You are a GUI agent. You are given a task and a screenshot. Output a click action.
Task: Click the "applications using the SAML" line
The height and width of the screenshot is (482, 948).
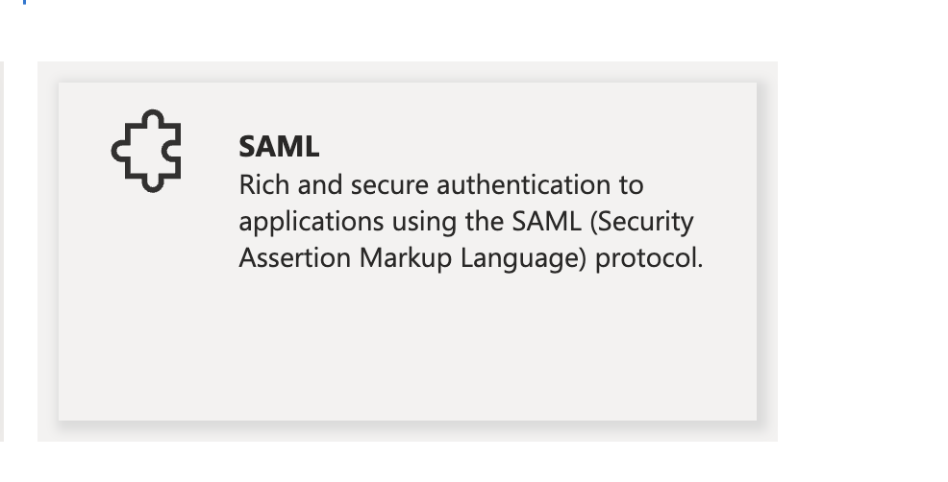tap(465, 222)
